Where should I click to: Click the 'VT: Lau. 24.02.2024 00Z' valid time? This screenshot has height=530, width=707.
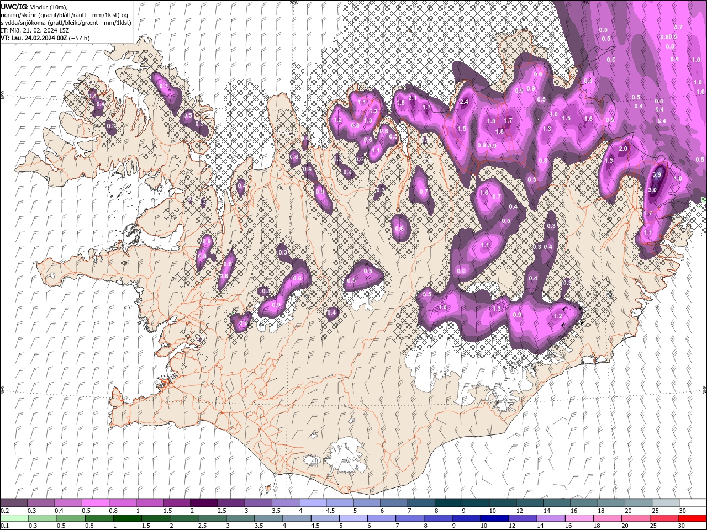click(34, 38)
